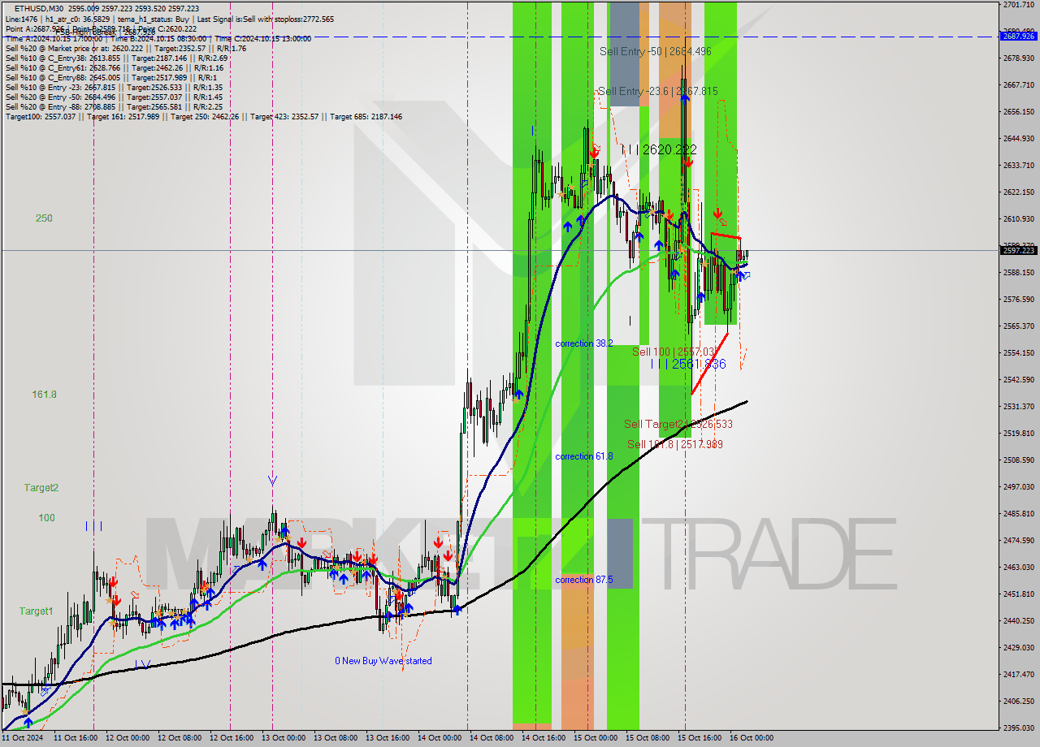Screen dimensions: 1040x747
Task: Select the current price tag 2597.223 on axis
Action: pyautogui.click(x=1019, y=250)
